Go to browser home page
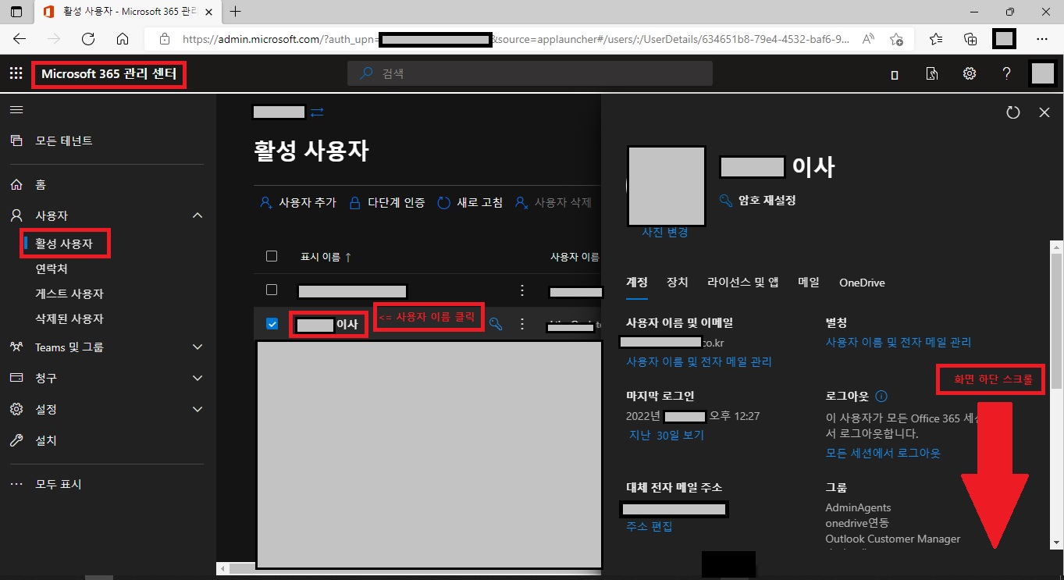 123,39
